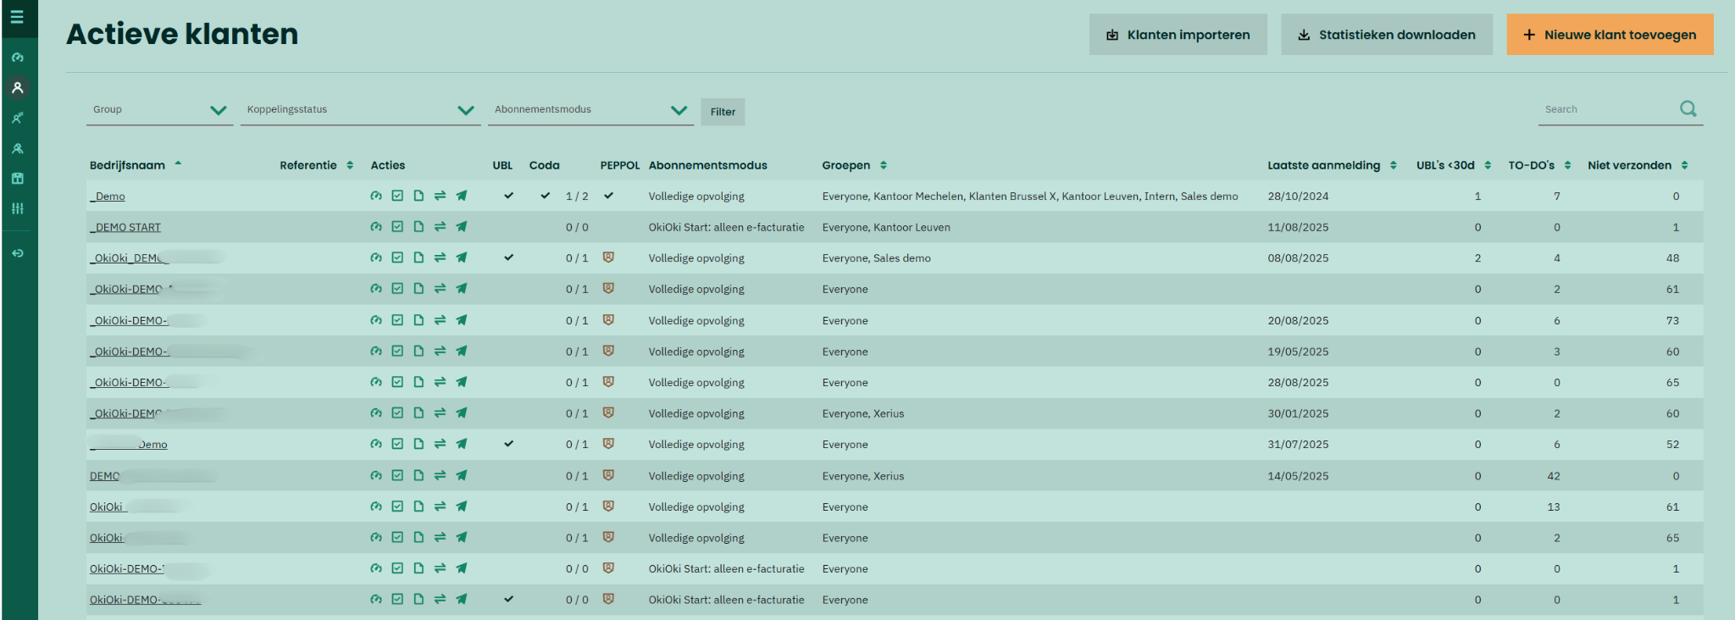Click paper plane icon in row dated 30/01/2025
The width and height of the screenshot is (1735, 620).
tap(462, 413)
